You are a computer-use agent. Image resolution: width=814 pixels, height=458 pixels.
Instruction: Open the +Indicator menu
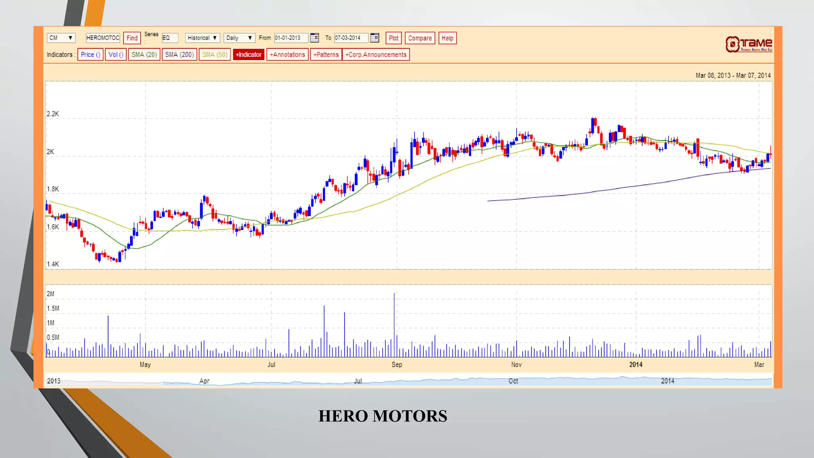point(249,54)
